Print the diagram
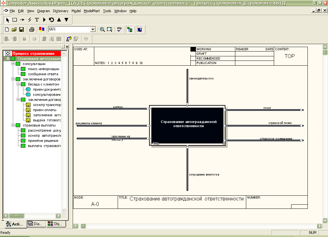Image resolution: width=328 pixels, height=237 pixels. pos(32,29)
